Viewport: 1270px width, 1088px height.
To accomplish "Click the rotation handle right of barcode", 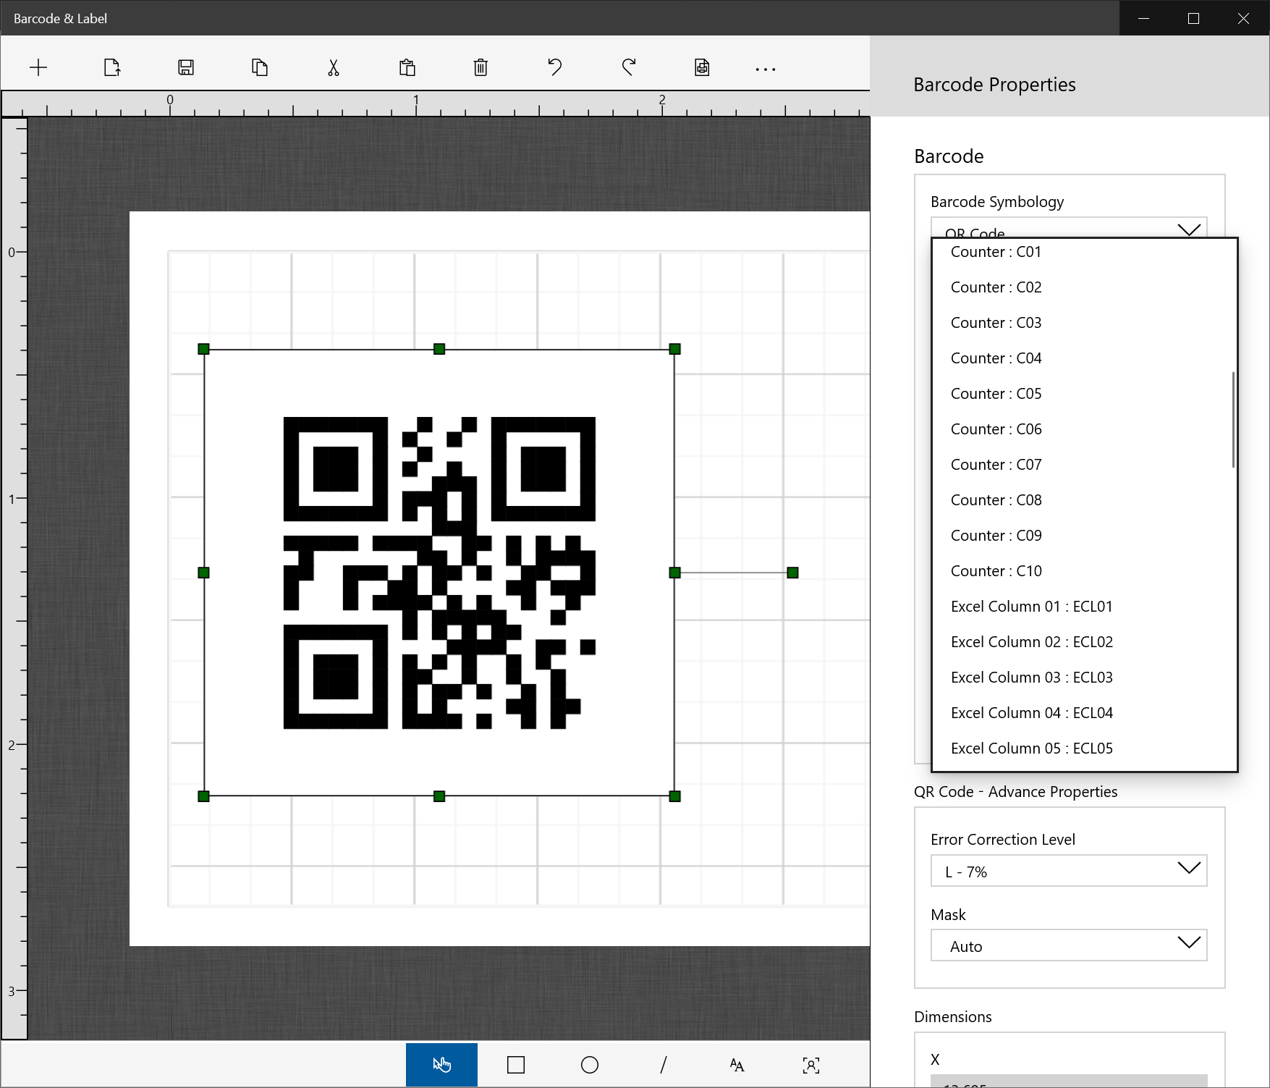I will click(792, 573).
